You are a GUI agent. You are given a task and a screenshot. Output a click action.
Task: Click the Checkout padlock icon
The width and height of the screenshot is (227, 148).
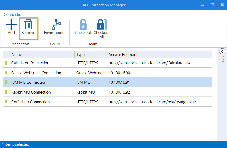(83, 25)
